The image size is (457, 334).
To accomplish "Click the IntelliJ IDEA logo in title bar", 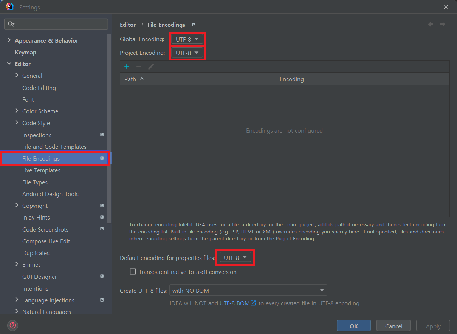I will (x=10, y=7).
